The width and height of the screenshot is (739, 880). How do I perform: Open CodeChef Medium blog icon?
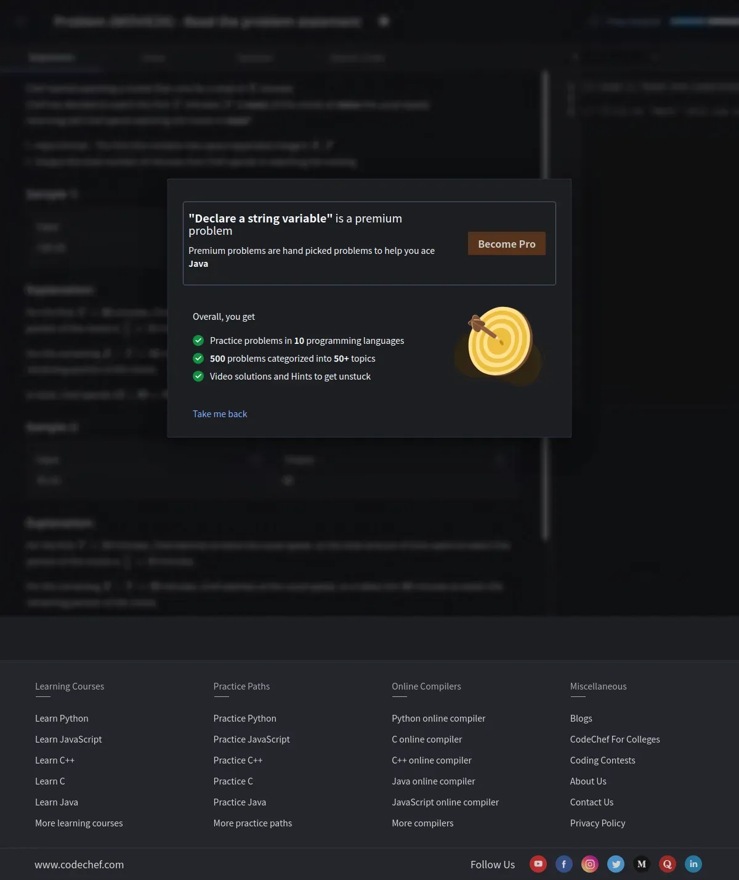[642, 864]
